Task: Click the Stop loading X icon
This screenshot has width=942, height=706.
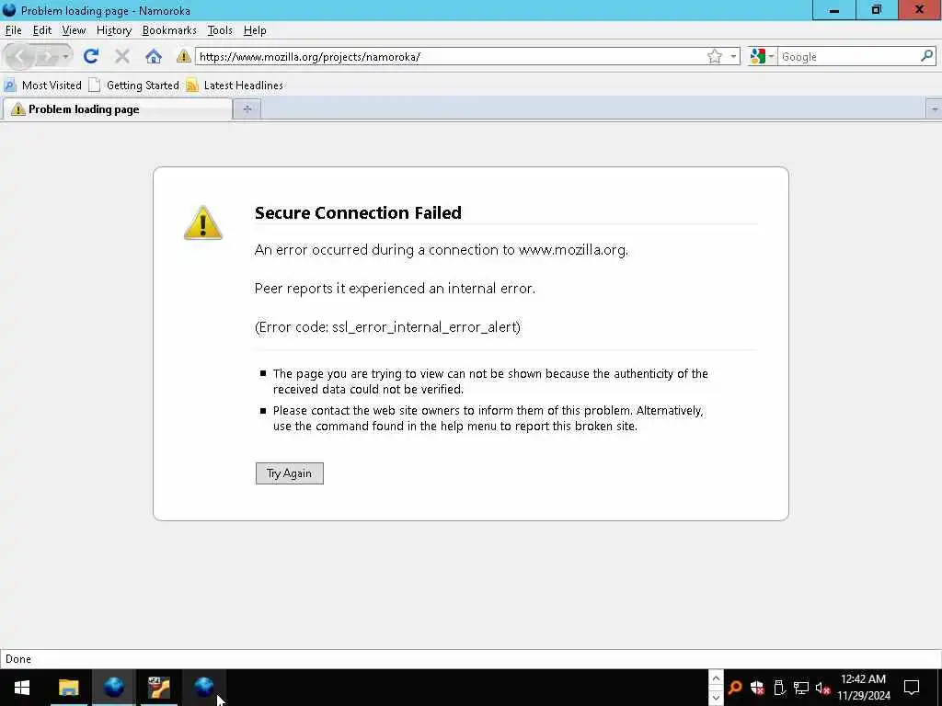Action: [122, 56]
